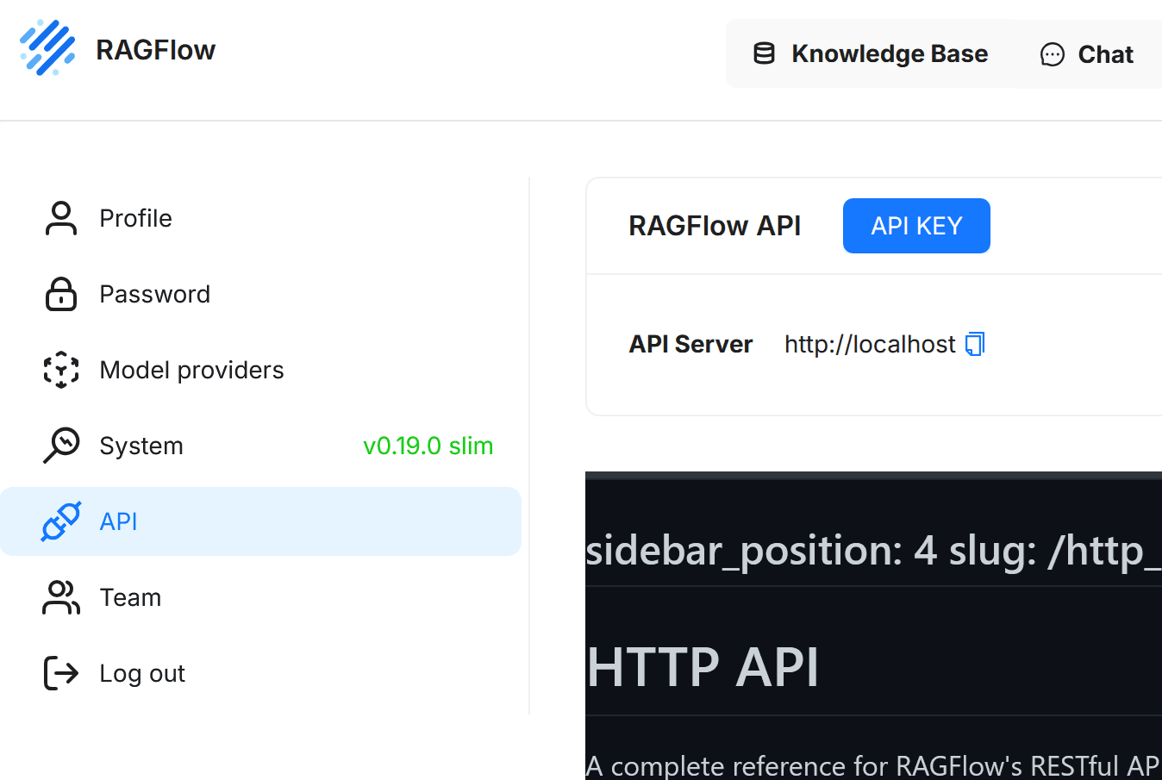
Task: Click Log out at the bottom of sidebar
Action: point(142,673)
